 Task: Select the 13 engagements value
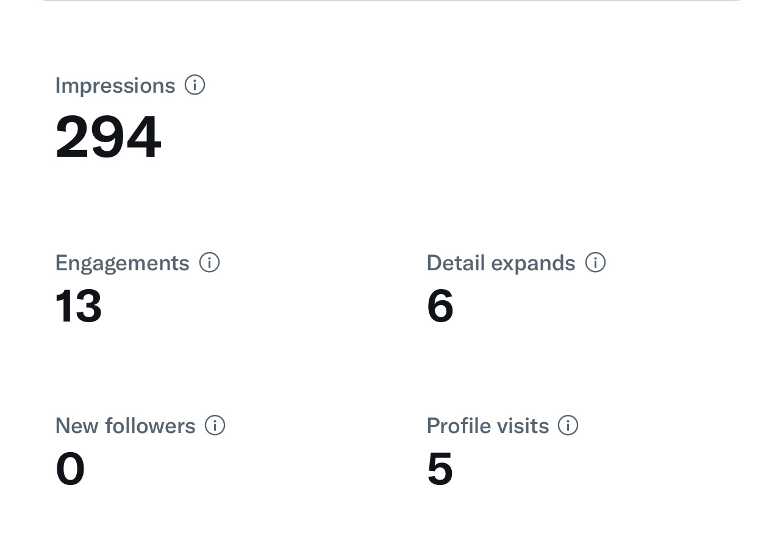[x=79, y=306]
